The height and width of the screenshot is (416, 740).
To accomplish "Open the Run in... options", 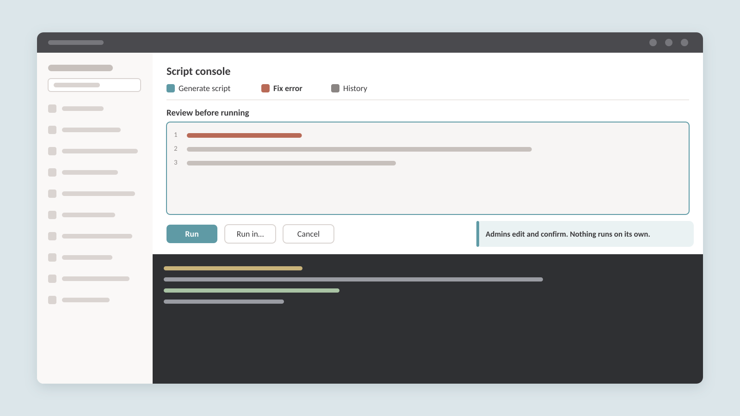I will 250,234.
